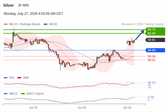Click the Jul 26 date axis label
The height and width of the screenshot is (112, 166).
click(127, 108)
